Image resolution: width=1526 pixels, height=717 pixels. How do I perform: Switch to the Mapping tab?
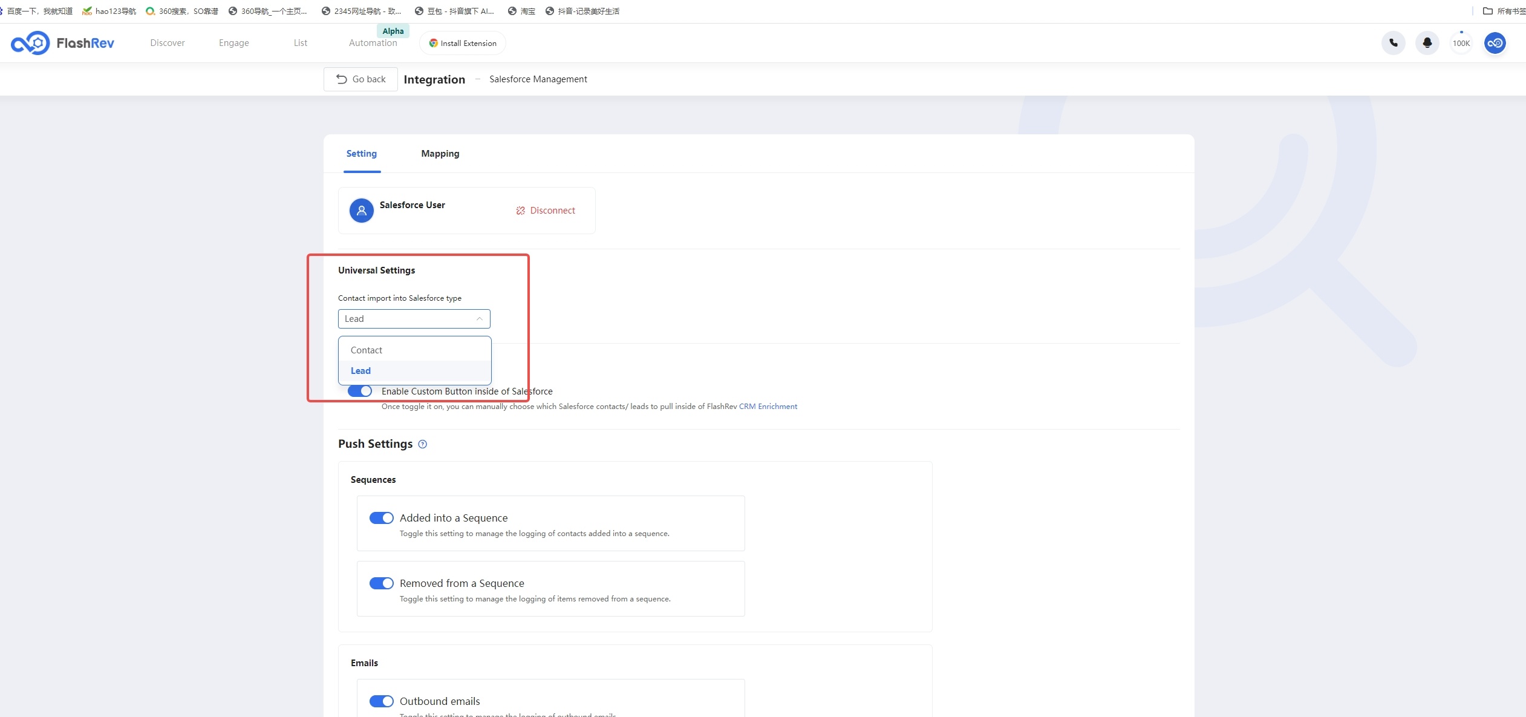[440, 154]
